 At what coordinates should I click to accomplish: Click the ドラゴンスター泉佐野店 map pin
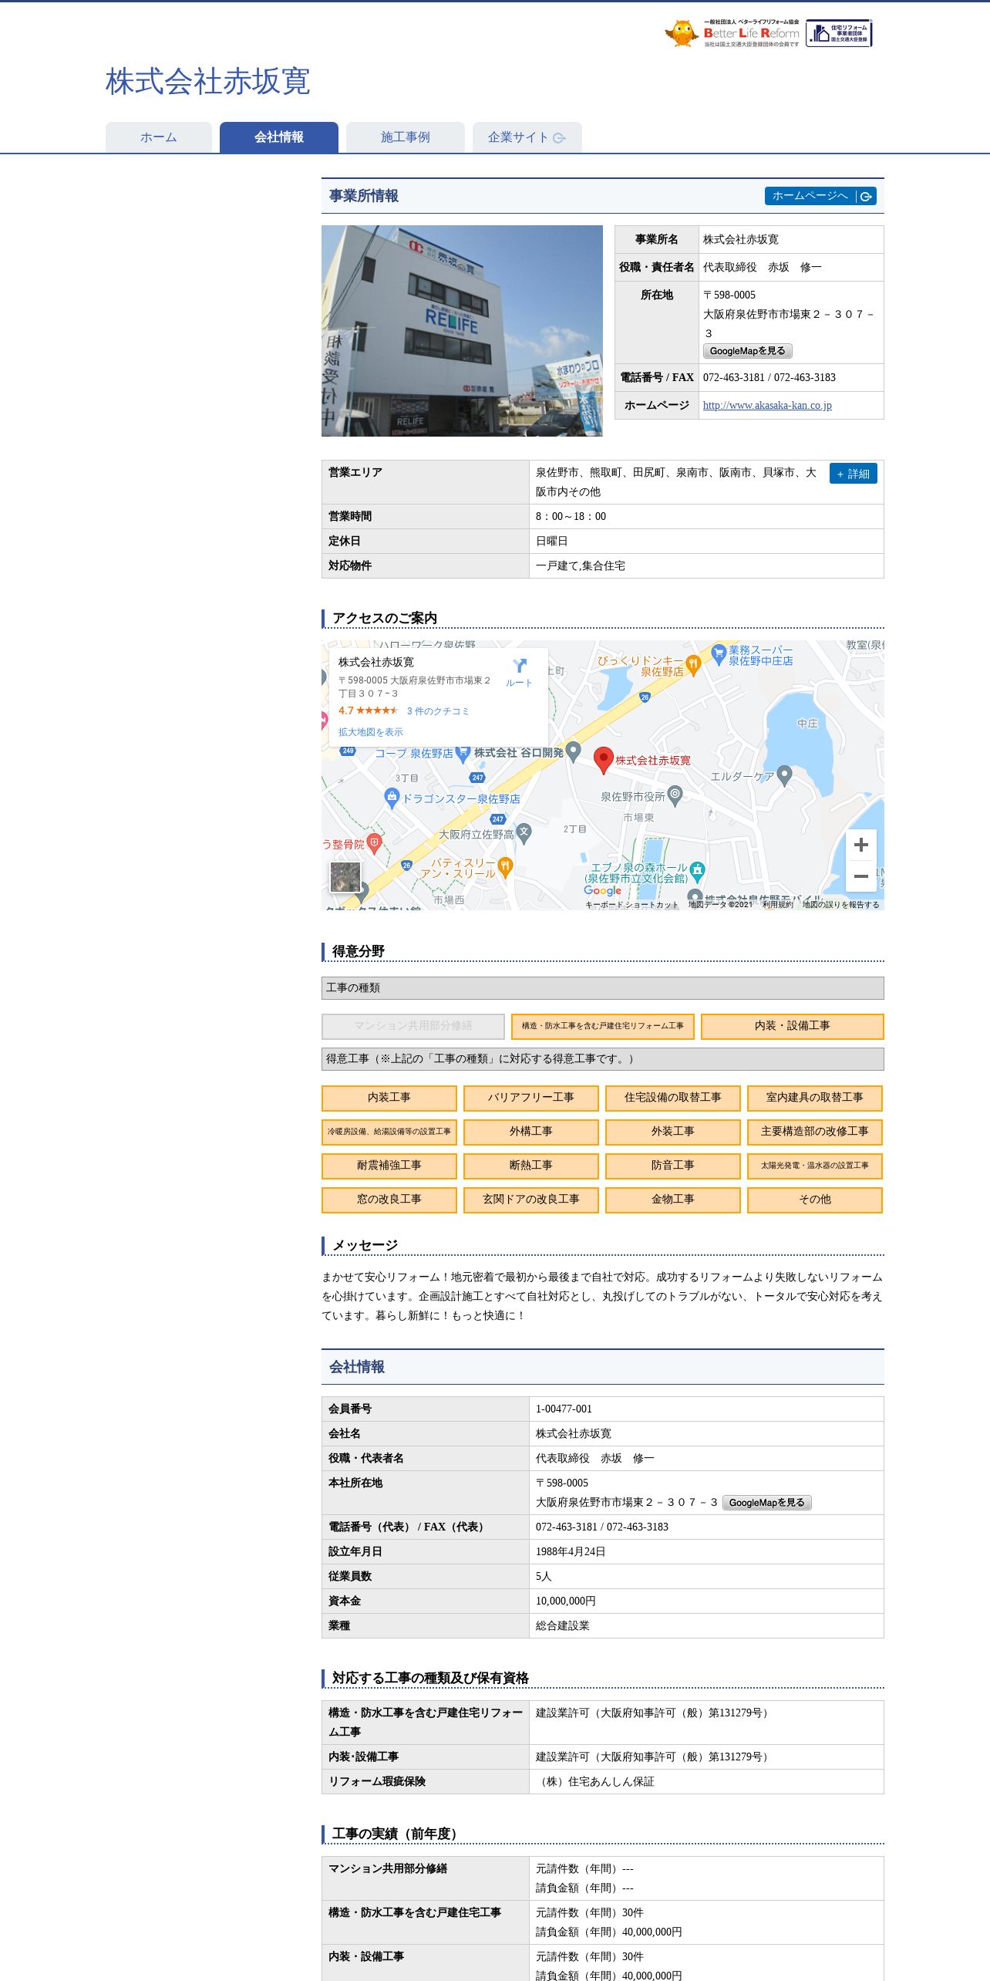tap(392, 798)
